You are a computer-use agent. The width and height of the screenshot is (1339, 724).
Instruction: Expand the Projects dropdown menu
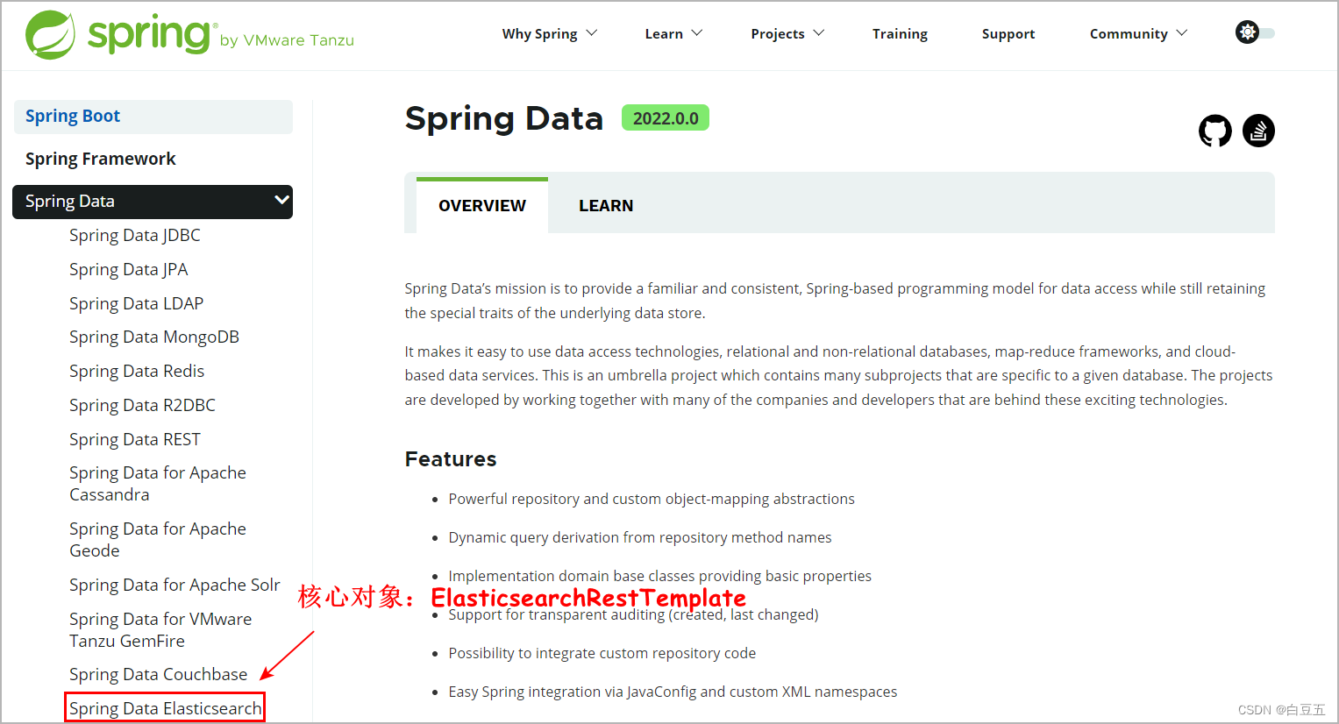point(787,33)
